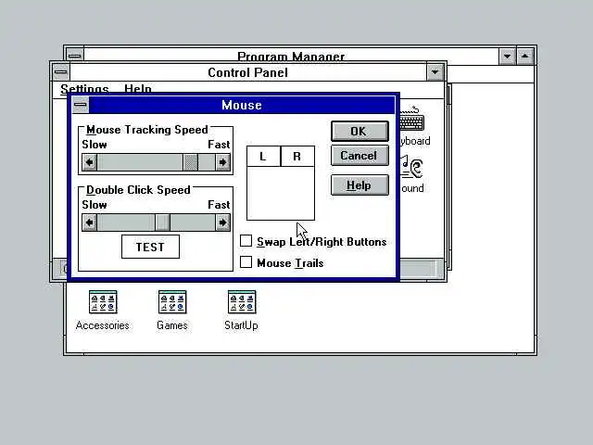Viewport: 593px width, 445px height.
Task: Click the R mouse button indicator
Action: [x=297, y=157]
